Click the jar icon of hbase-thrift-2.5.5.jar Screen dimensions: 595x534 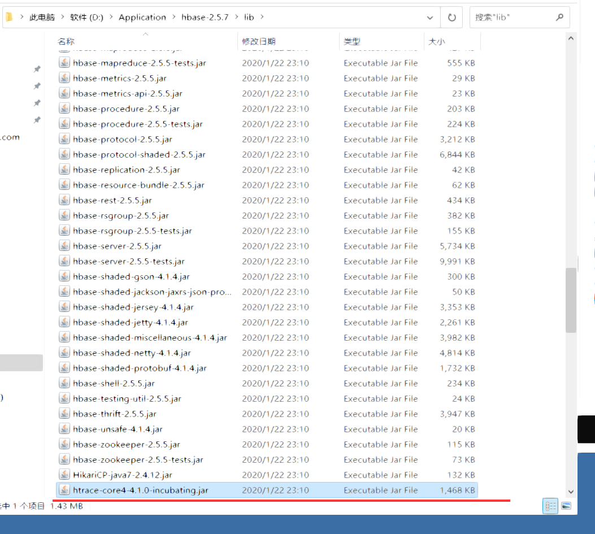pos(64,414)
